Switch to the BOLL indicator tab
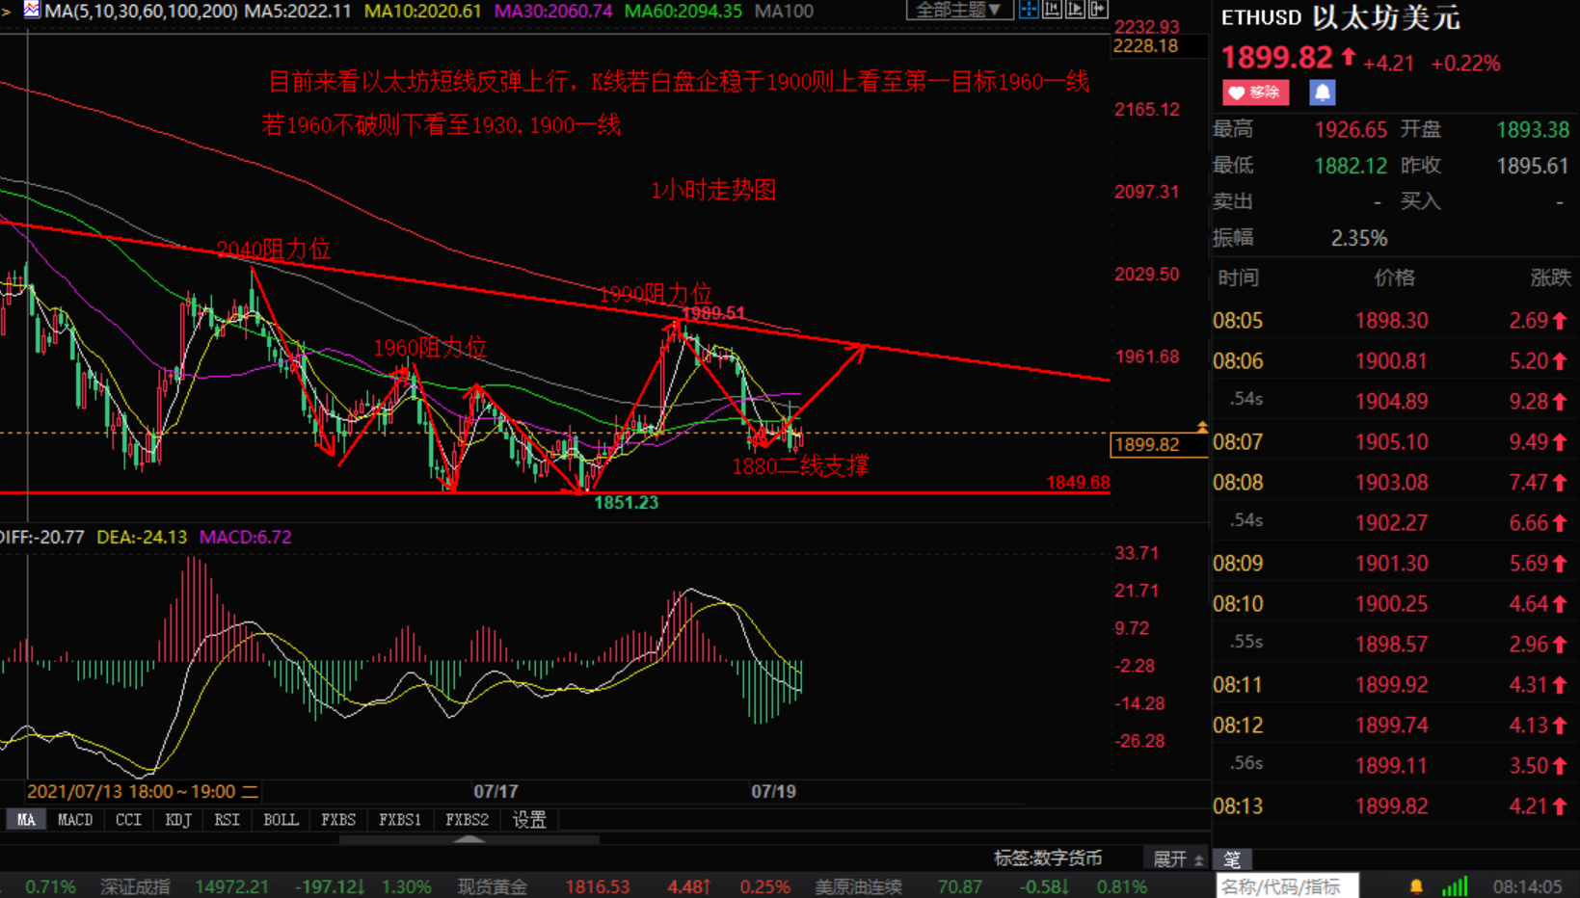Image resolution: width=1580 pixels, height=898 pixels. tap(281, 820)
